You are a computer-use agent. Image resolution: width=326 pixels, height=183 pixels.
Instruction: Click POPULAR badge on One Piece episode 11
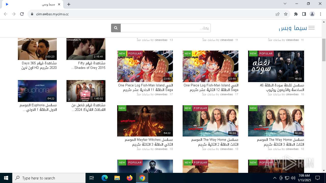(x=135, y=53)
